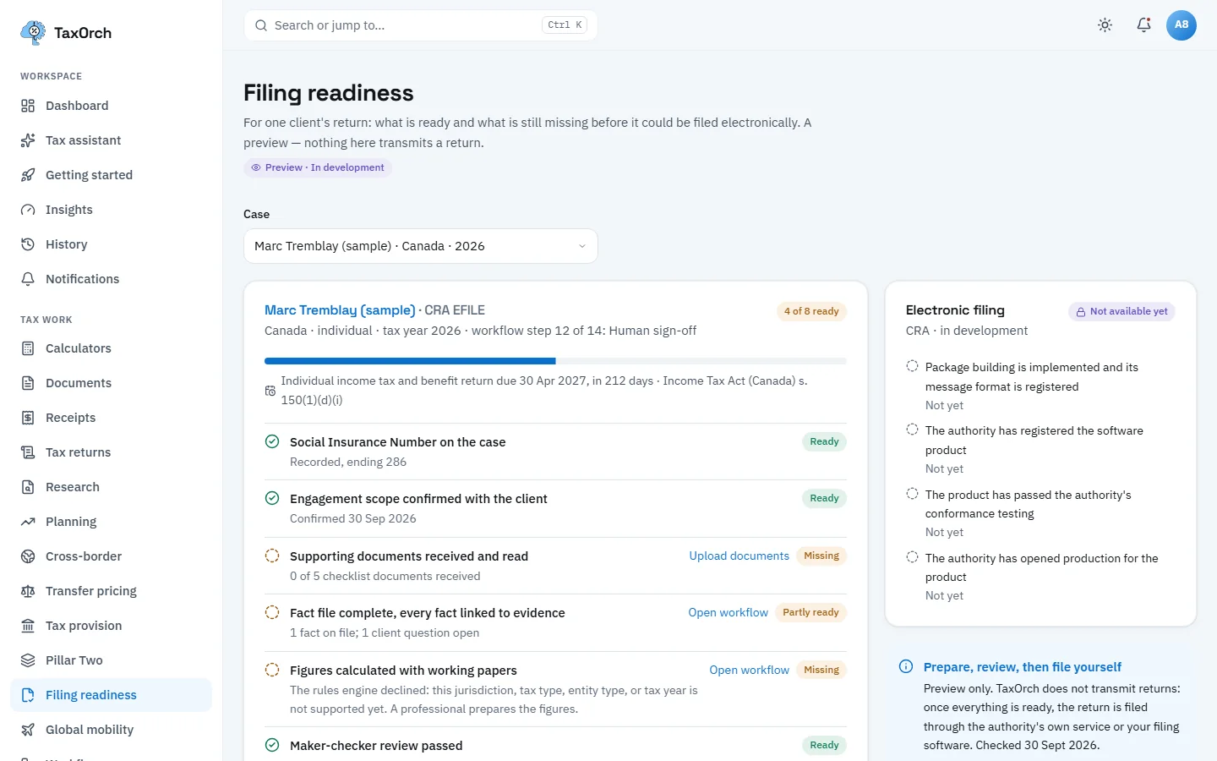The width and height of the screenshot is (1217, 761).
Task: Open workflow for Figures calculated row
Action: click(749, 670)
